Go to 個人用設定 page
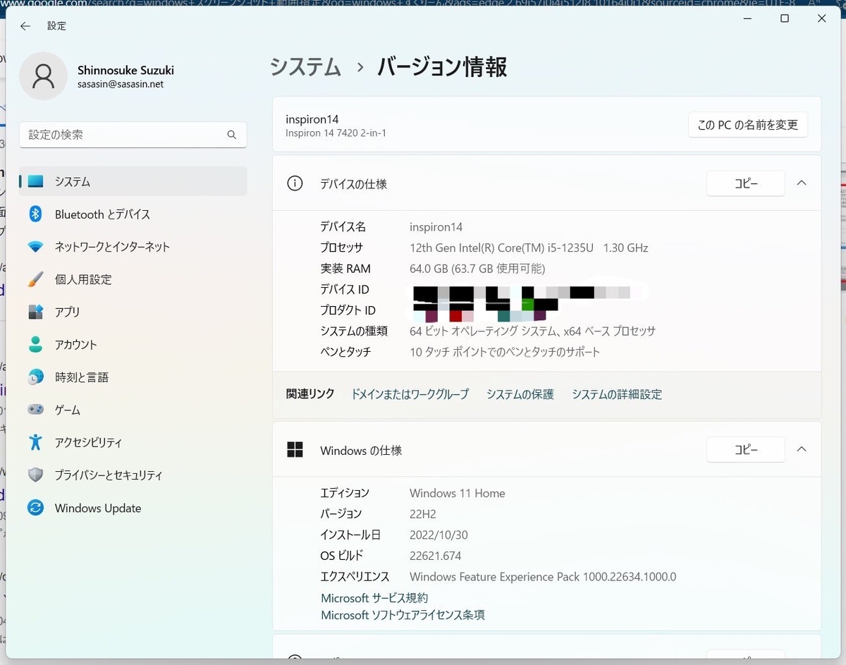The height and width of the screenshot is (665, 846). [134, 279]
